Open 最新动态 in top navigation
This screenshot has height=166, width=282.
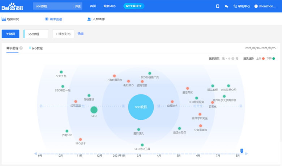(x=110, y=6)
